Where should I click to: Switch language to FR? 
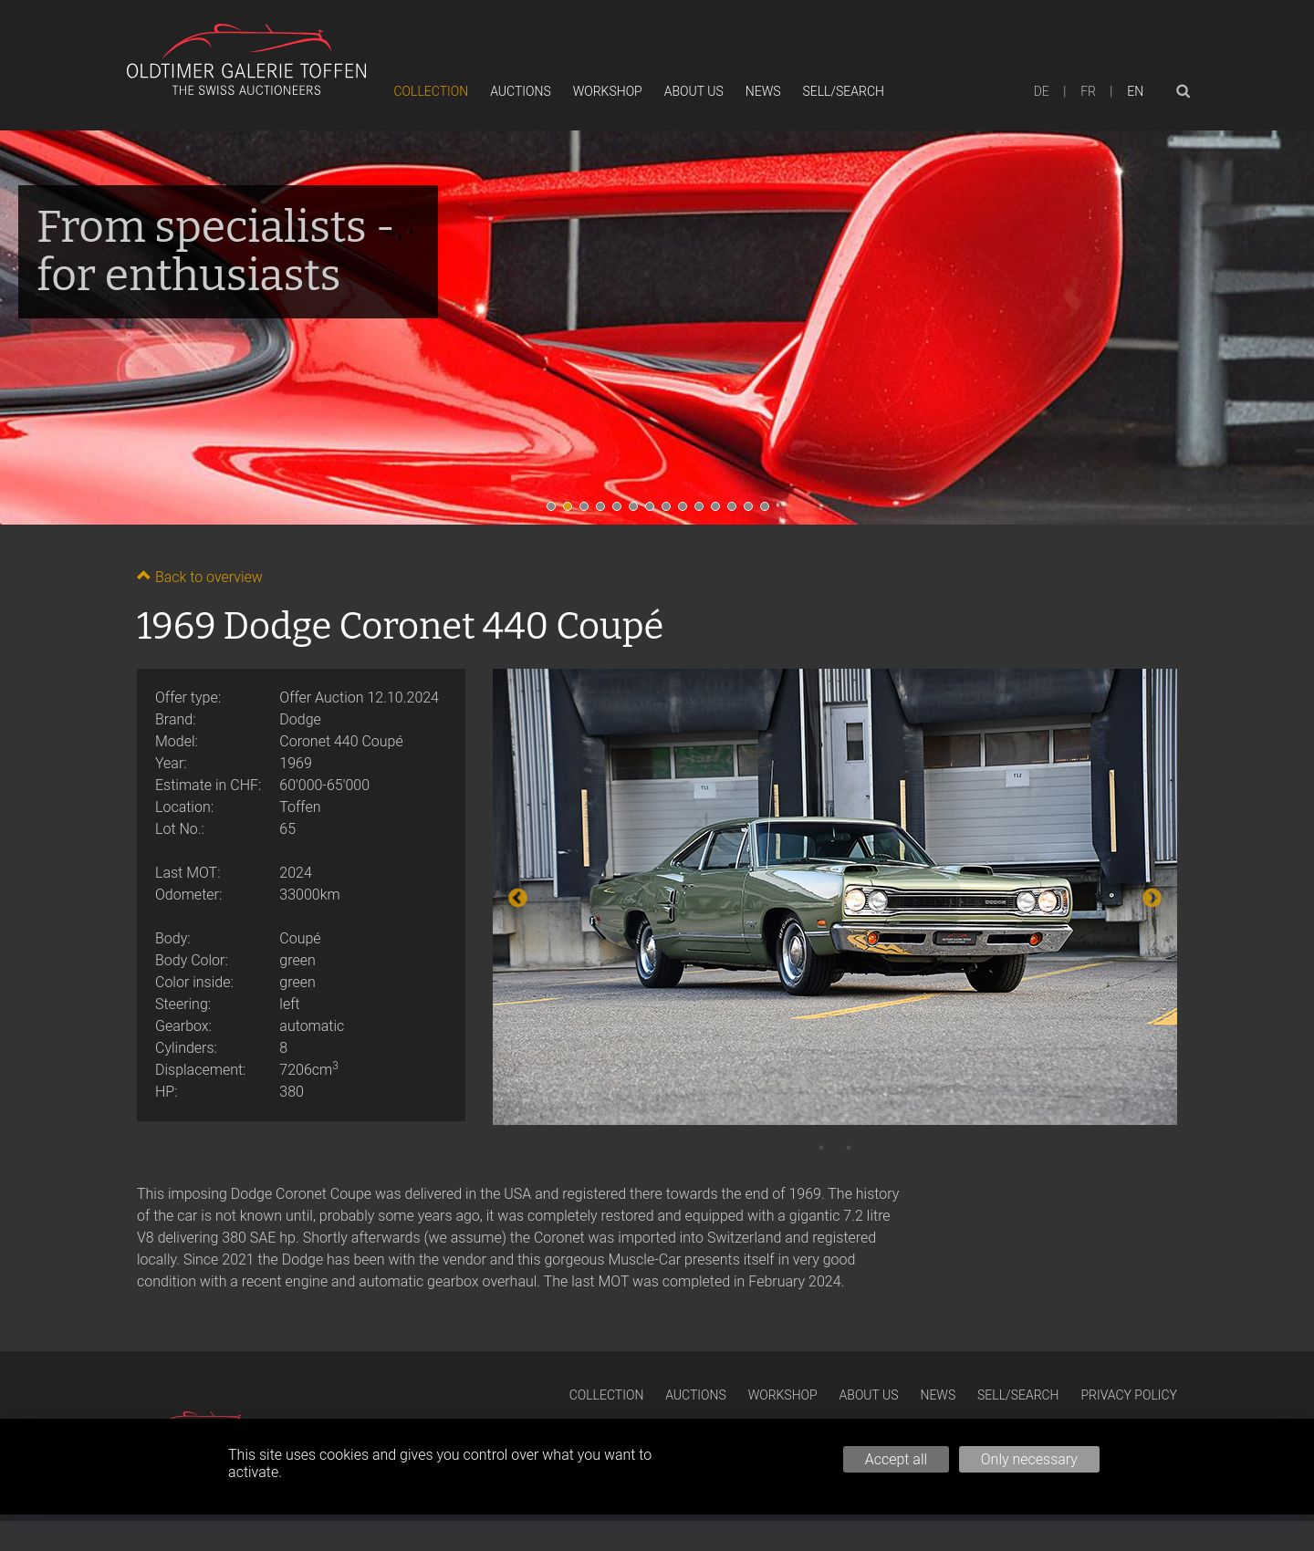(x=1088, y=91)
